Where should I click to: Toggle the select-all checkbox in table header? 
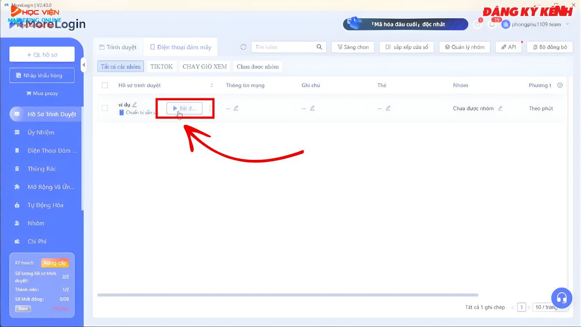(105, 85)
